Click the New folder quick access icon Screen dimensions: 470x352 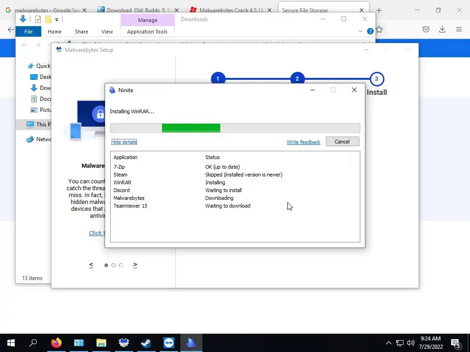point(48,19)
